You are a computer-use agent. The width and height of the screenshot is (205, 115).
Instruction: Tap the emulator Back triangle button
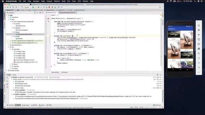pyautogui.click(x=199, y=58)
